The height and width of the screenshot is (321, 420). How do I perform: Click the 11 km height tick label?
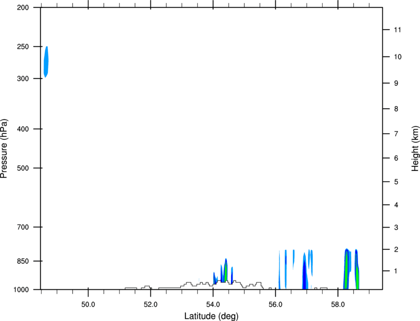(398, 30)
